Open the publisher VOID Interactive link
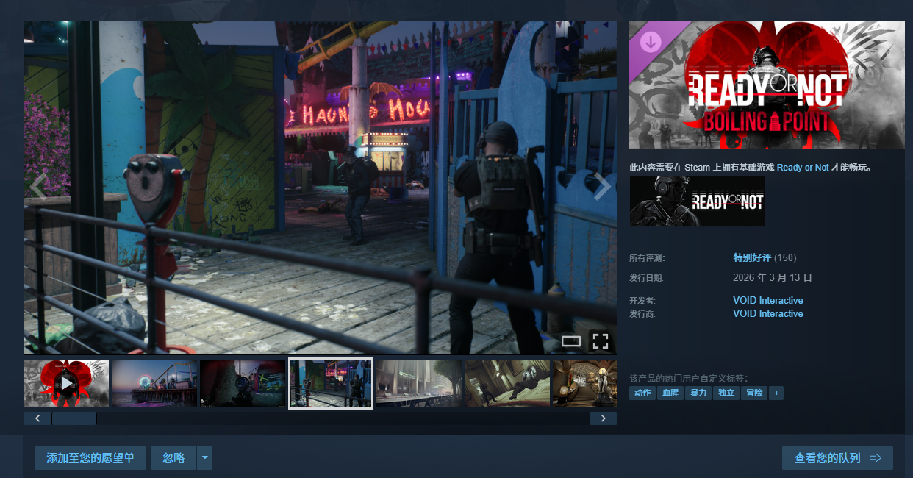The width and height of the screenshot is (913, 478). click(x=768, y=314)
